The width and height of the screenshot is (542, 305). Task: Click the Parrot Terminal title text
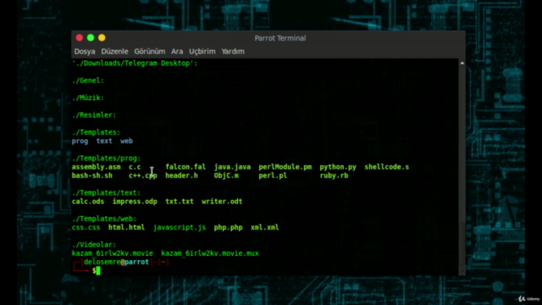pyautogui.click(x=280, y=38)
